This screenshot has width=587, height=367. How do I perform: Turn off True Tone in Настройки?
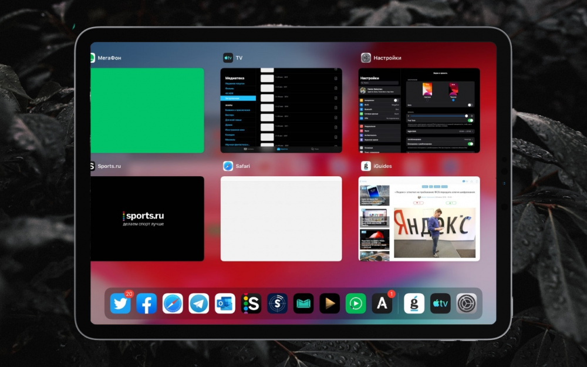[471, 120]
